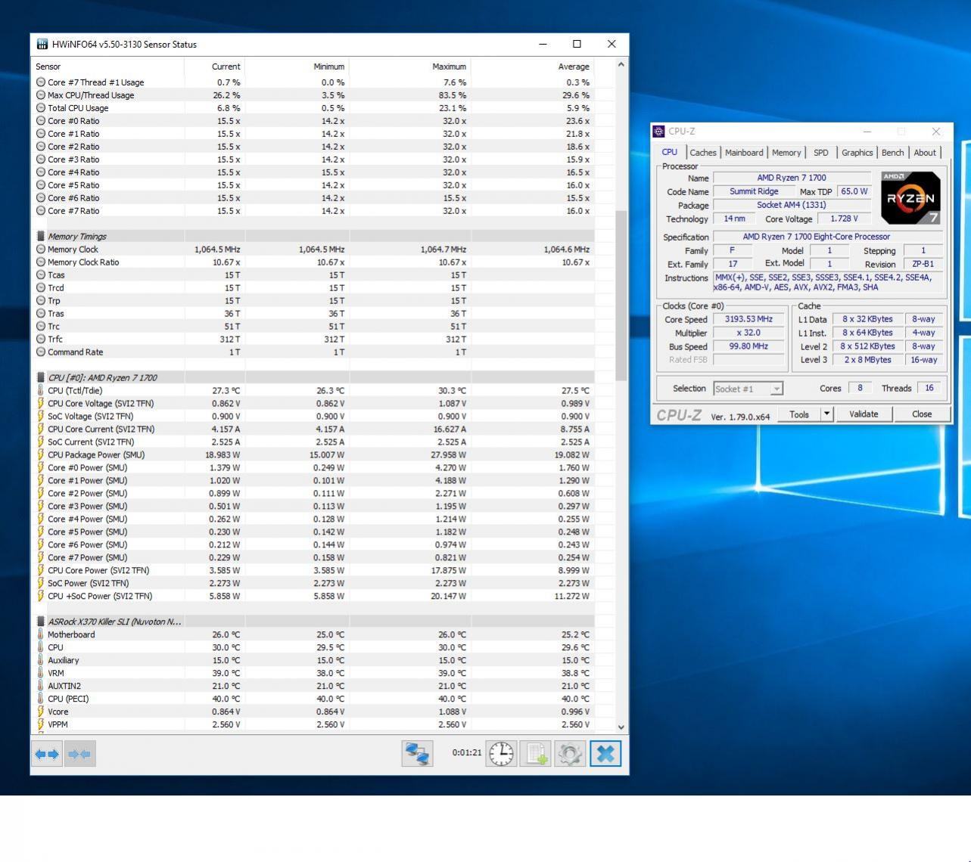The height and width of the screenshot is (862, 971).
Task: Click the clock reset timer icon
Action: [501, 754]
